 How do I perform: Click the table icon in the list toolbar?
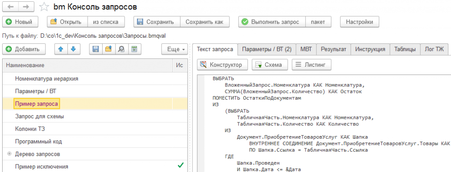[134, 49]
